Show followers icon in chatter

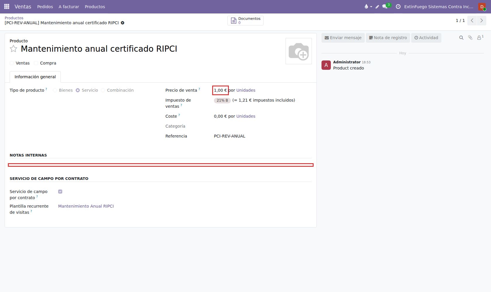[480, 37]
